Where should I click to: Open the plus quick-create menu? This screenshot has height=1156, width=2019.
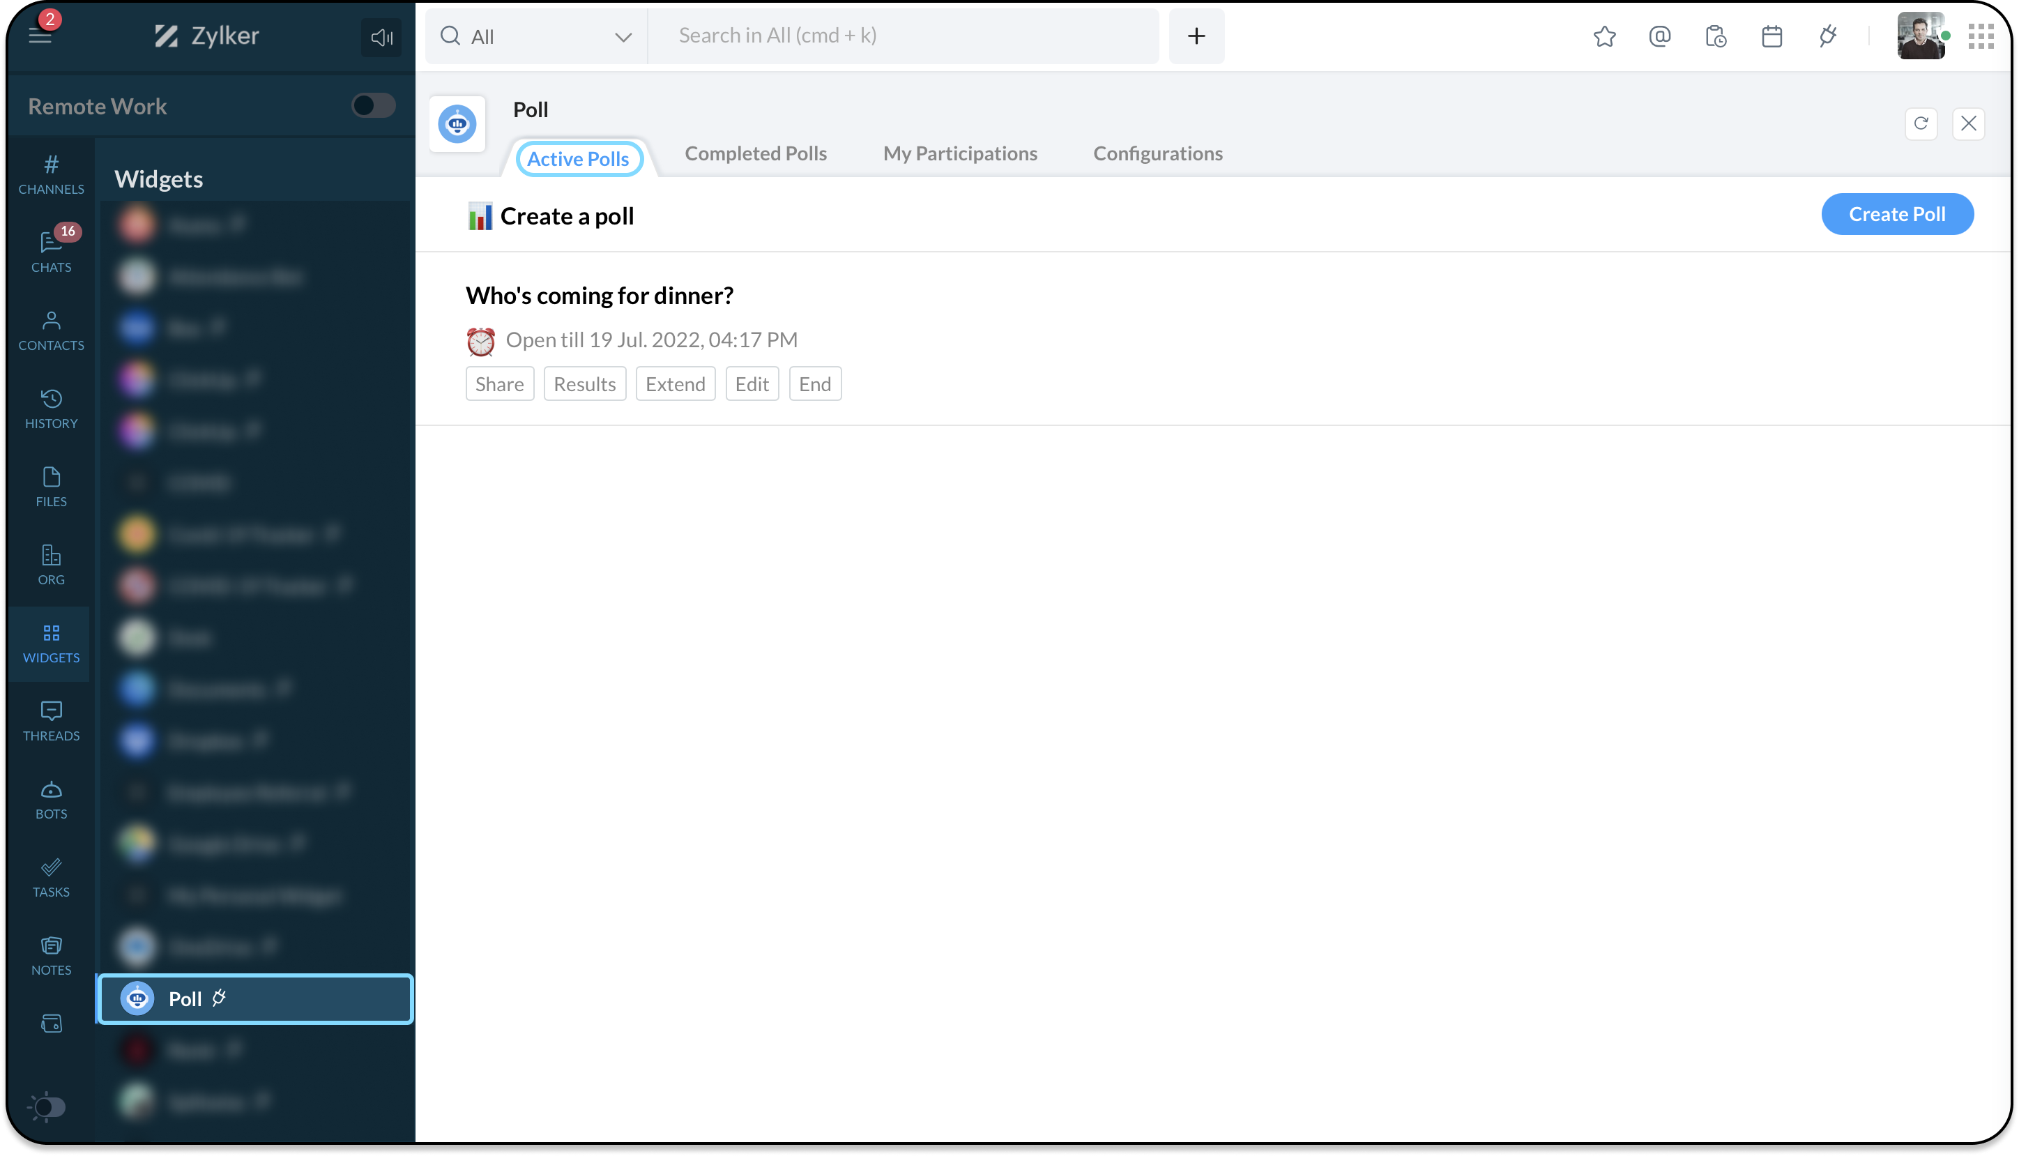1196,36
